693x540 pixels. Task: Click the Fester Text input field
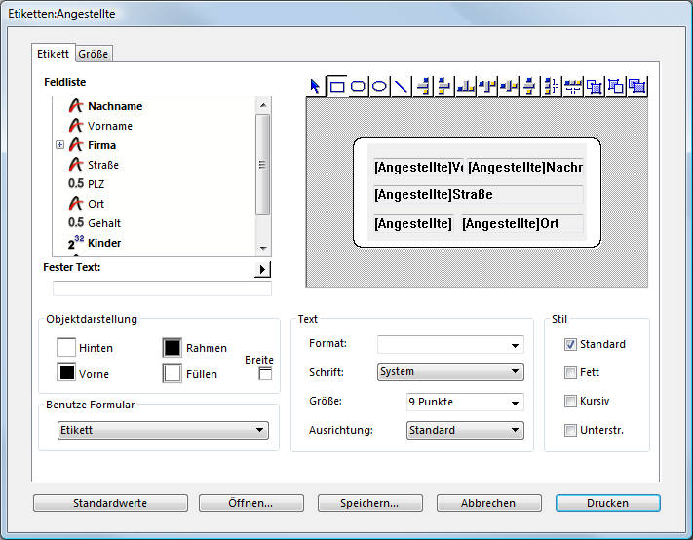click(x=162, y=289)
